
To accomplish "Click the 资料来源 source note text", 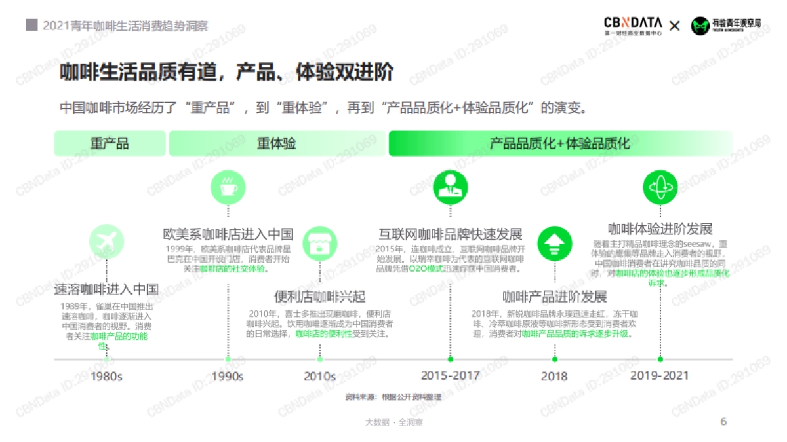I will (392, 395).
